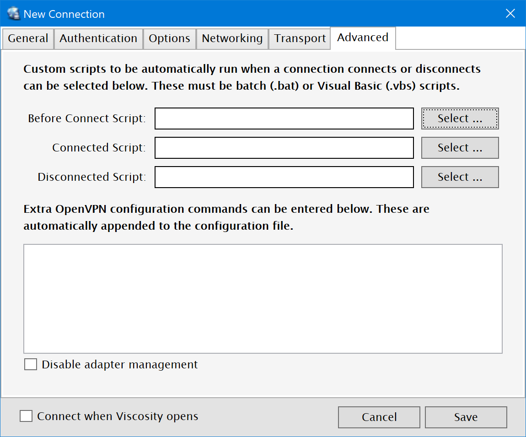The width and height of the screenshot is (526, 437).
Task: Click the Before Connect Script label
Action: 87,119
